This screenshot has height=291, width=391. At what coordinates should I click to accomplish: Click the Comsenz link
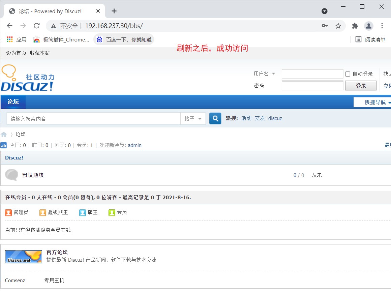[15, 281]
